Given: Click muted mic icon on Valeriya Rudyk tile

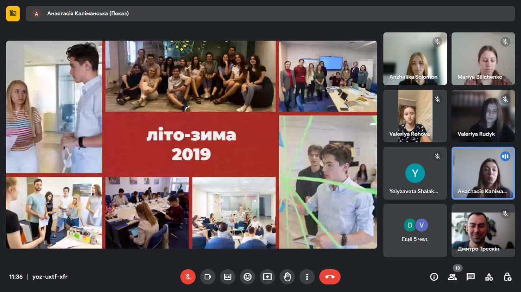Looking at the screenshot, I should click(506, 99).
